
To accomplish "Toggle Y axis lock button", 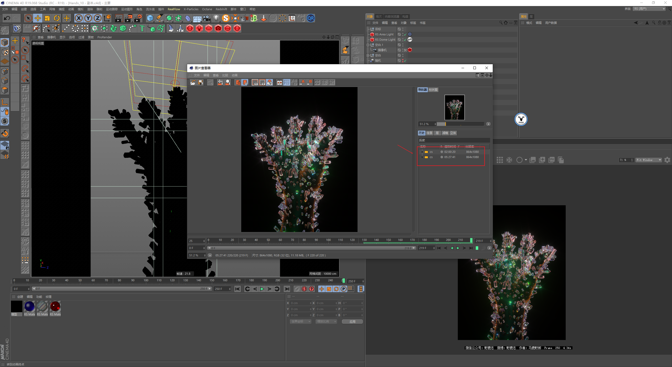I will tap(88, 18).
